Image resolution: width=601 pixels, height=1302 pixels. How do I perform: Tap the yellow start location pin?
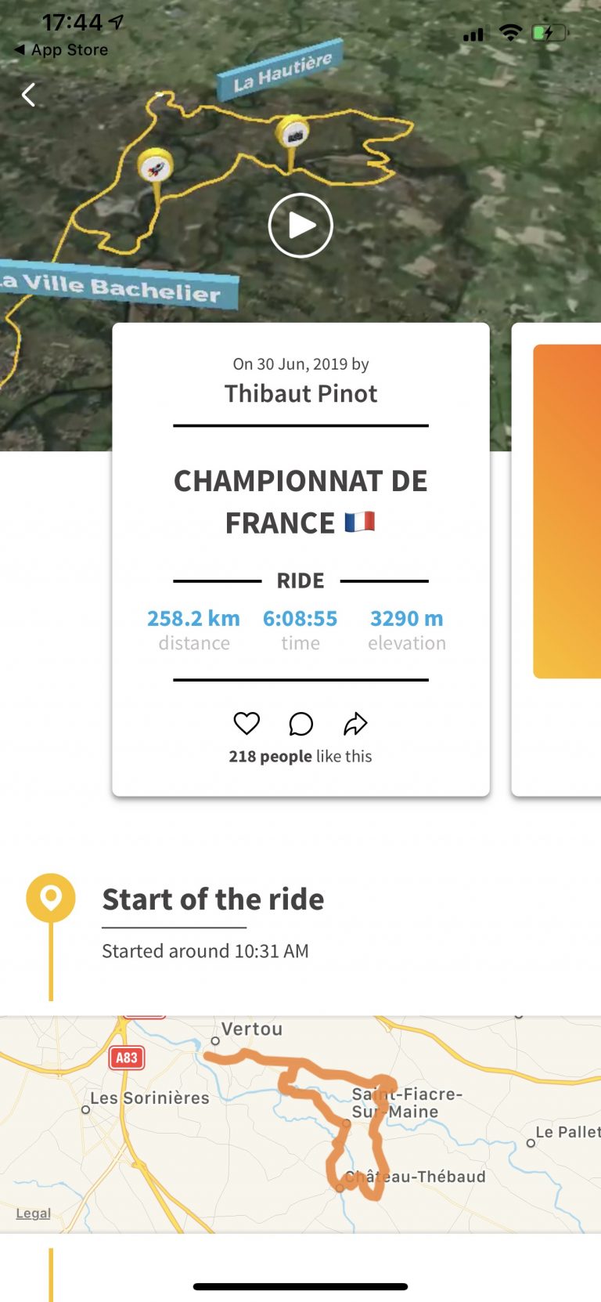coord(51,897)
